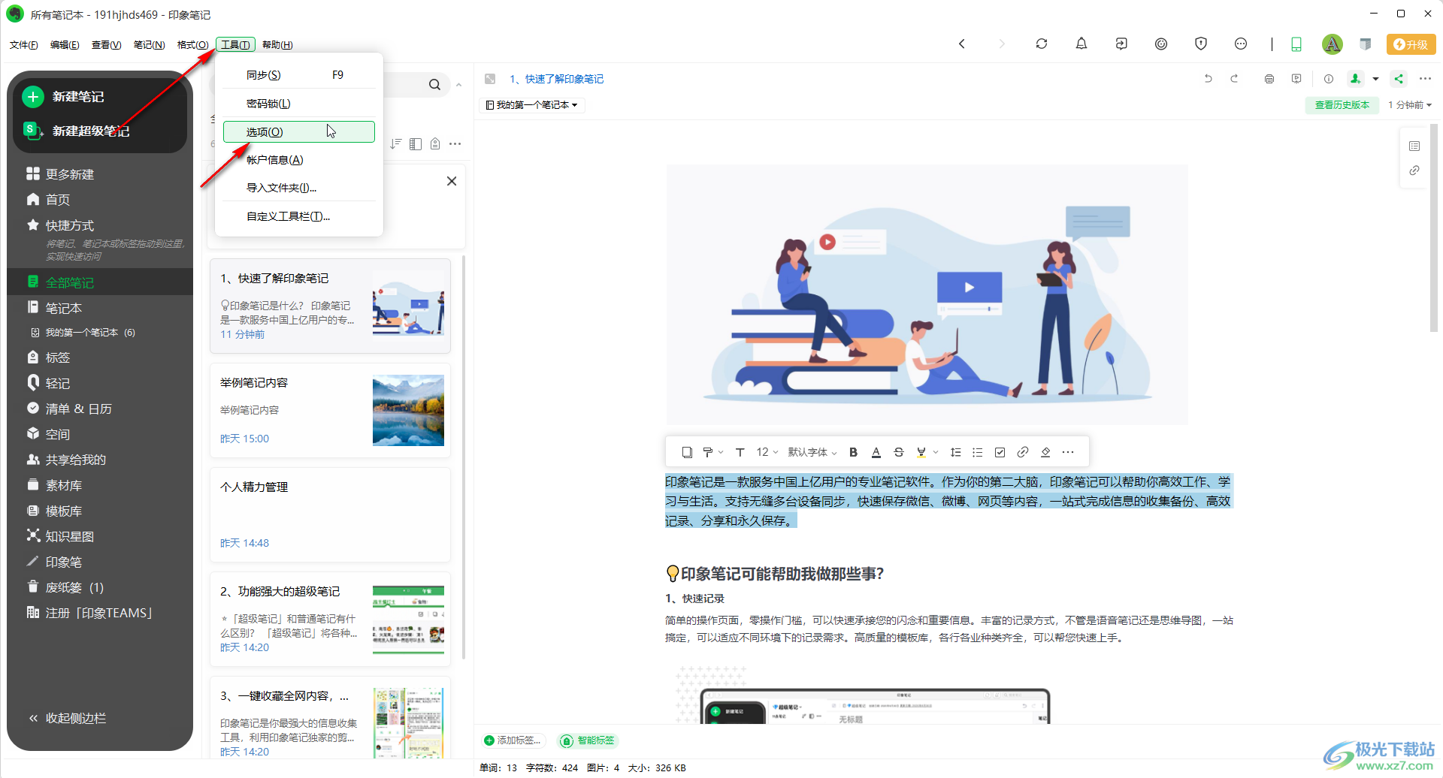Apply strikethrough from floating toolbar
This screenshot has width=1443, height=778.
pyautogui.click(x=898, y=452)
